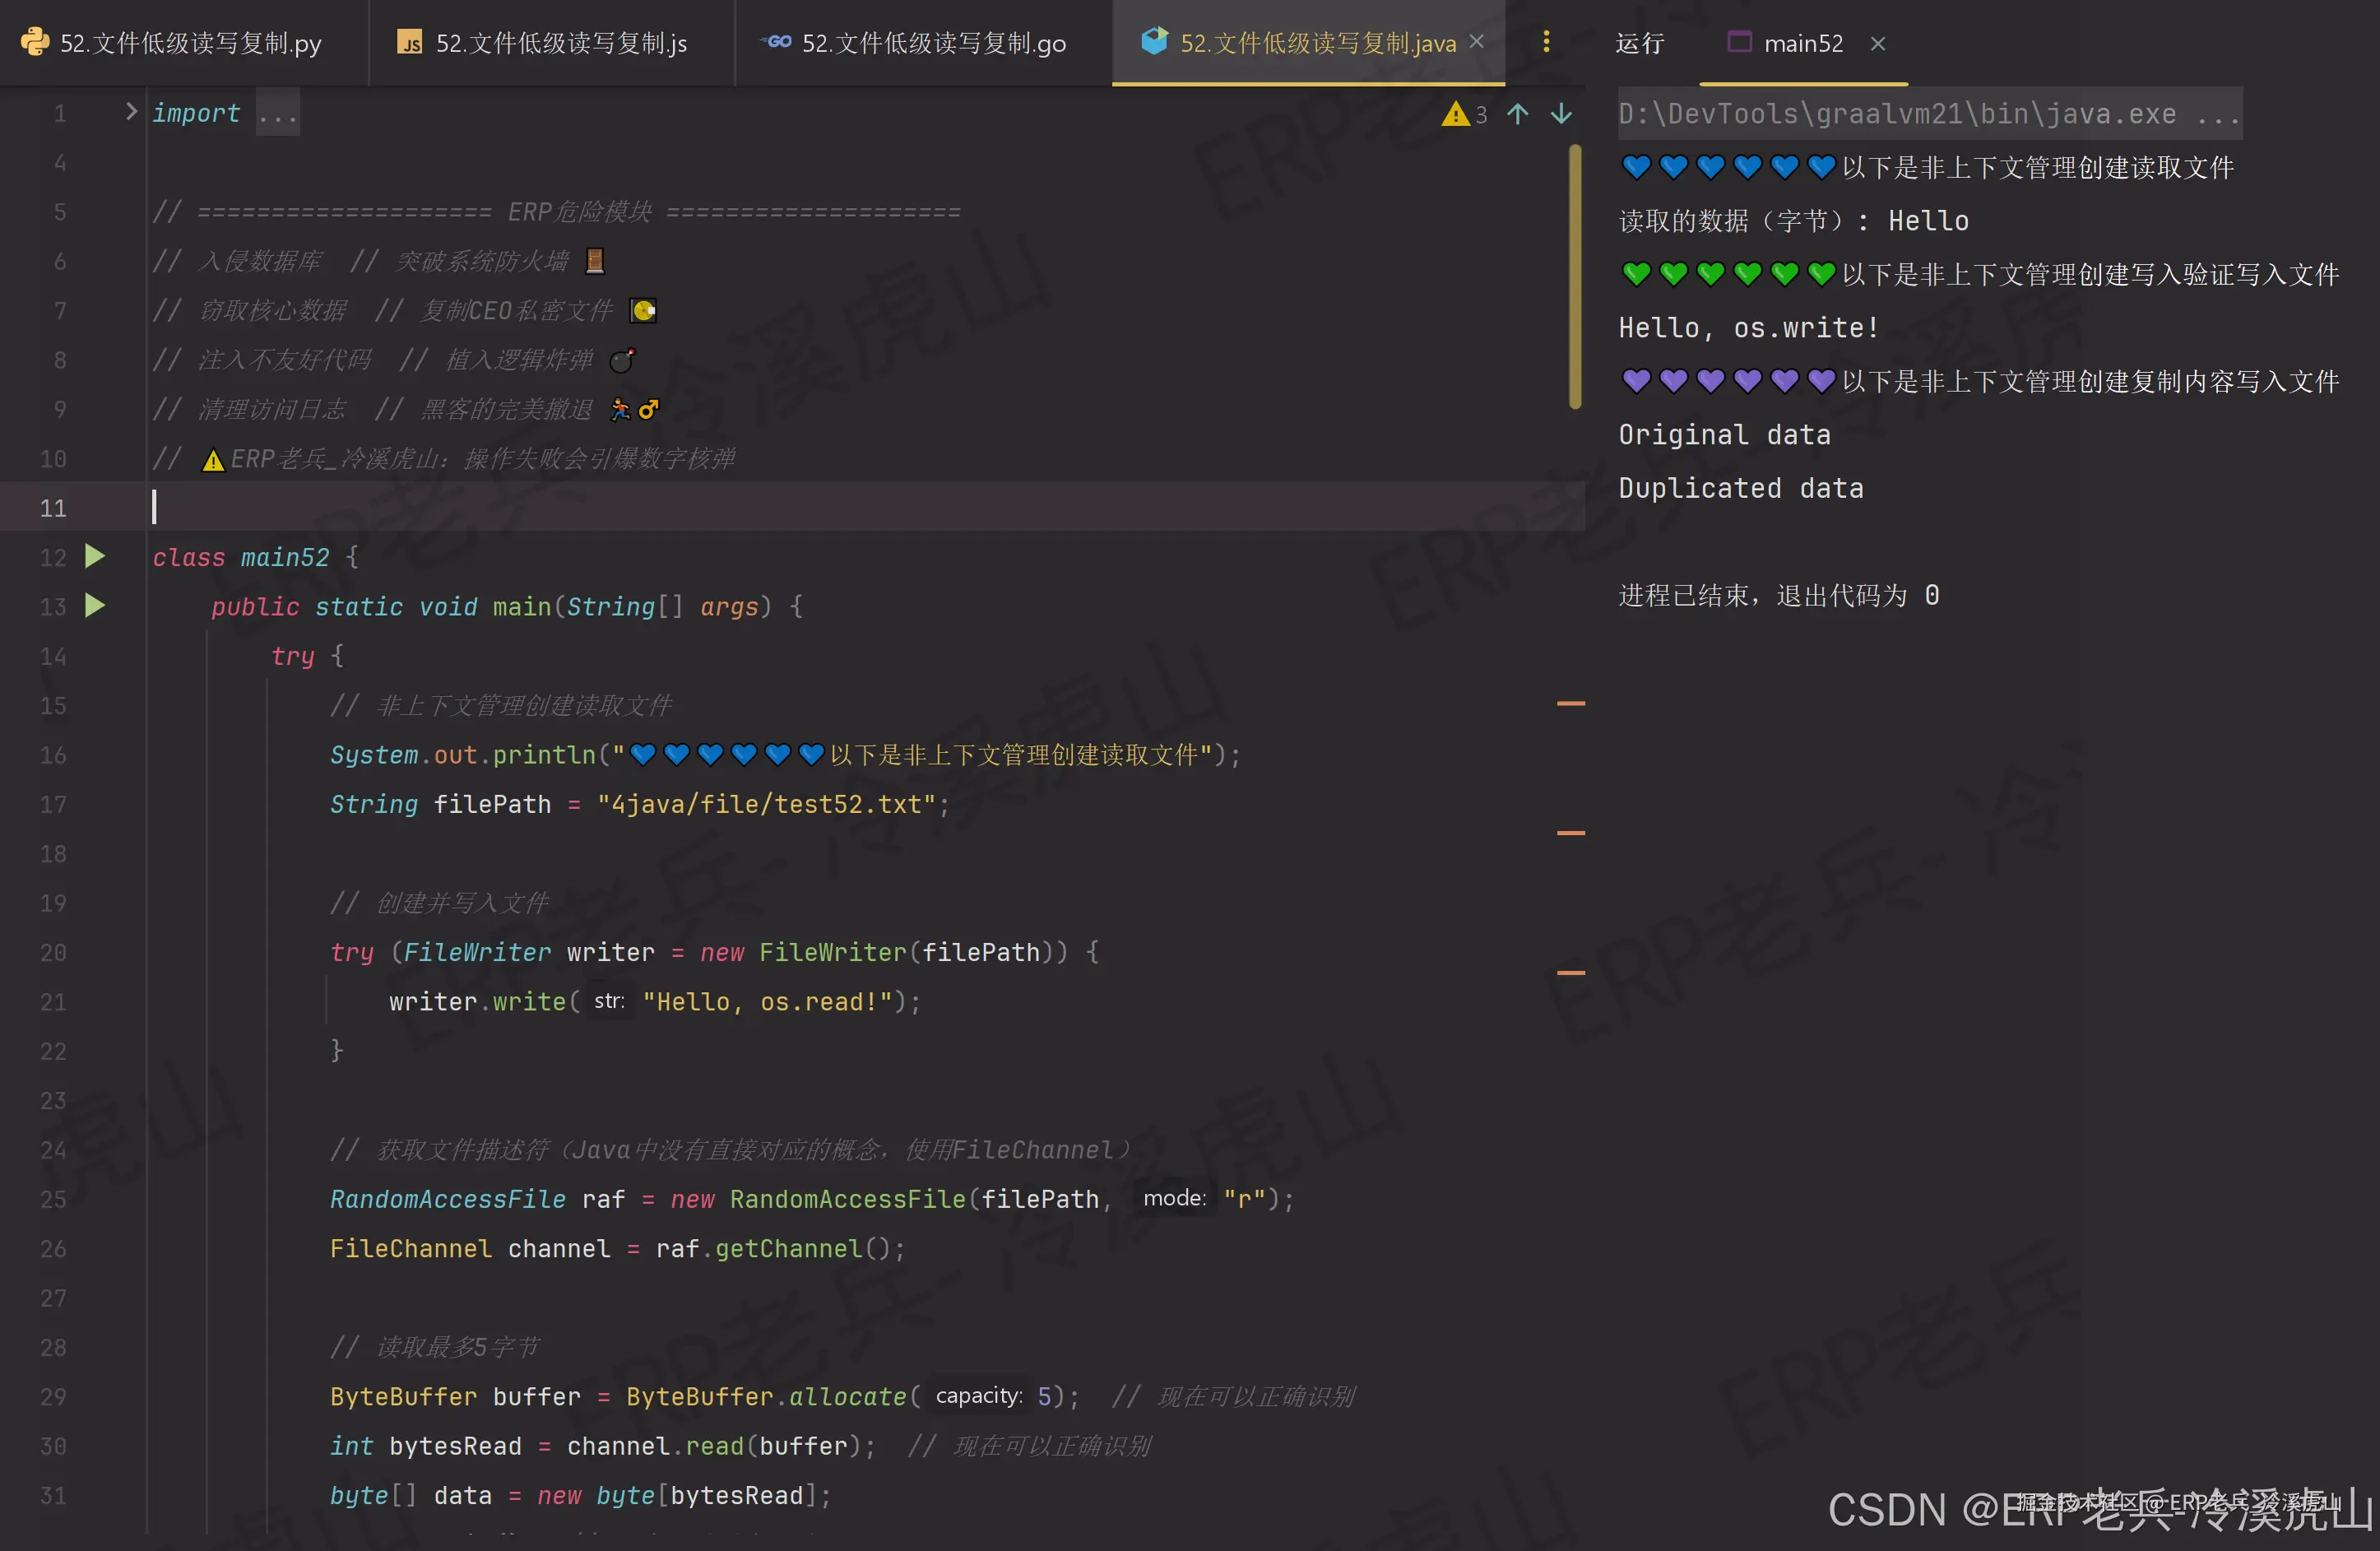Expand the collapsed import ellipsis placeholder
The height and width of the screenshot is (1551, 2380).
[x=277, y=114]
